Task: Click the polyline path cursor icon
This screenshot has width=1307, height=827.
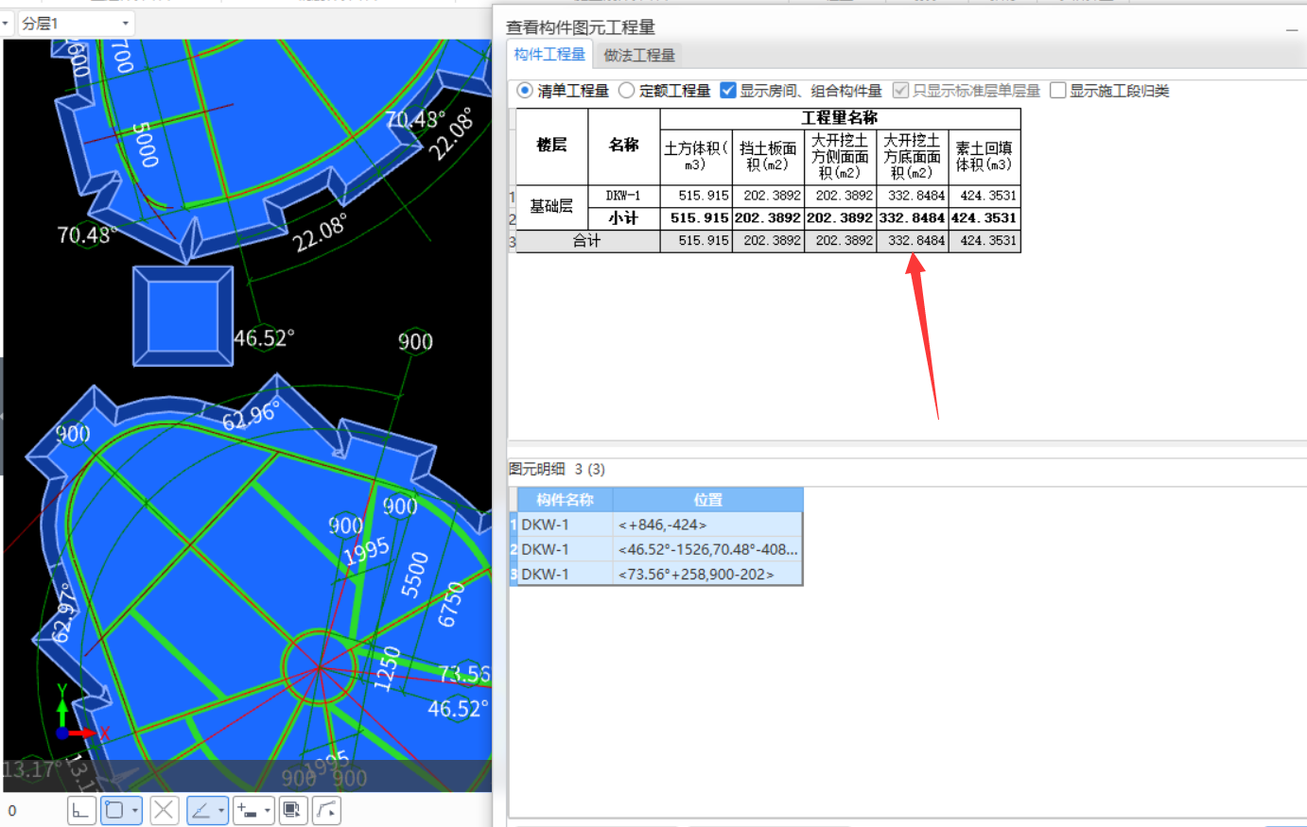Action: pyautogui.click(x=326, y=810)
